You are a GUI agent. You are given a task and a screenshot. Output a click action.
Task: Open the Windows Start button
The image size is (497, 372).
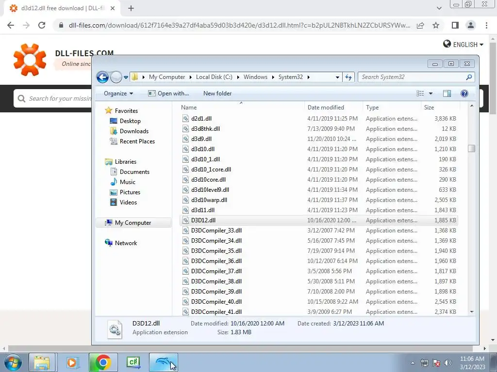click(x=13, y=362)
